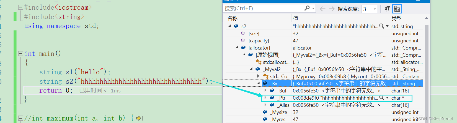457x123 pixels.
Task: Collapse the [allocator] node
Action: (237, 47)
